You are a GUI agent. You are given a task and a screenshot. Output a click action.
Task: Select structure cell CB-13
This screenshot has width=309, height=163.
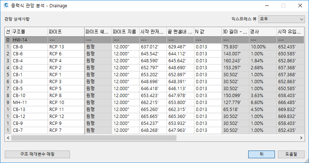pyautogui.click(x=29, y=110)
